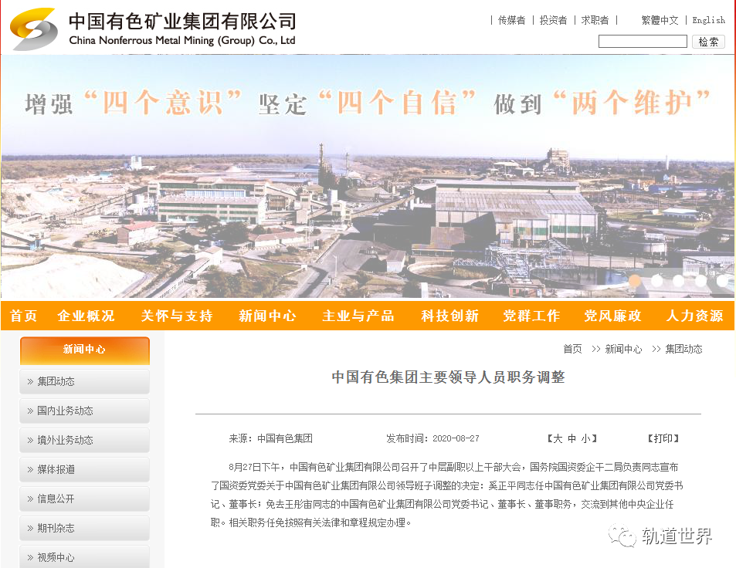This screenshot has height=568, width=736.
Task: Set article font size to 小
Action: coord(586,438)
